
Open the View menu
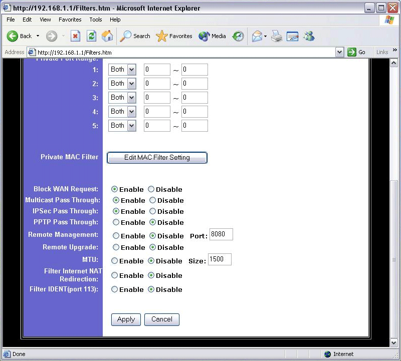tap(45, 20)
